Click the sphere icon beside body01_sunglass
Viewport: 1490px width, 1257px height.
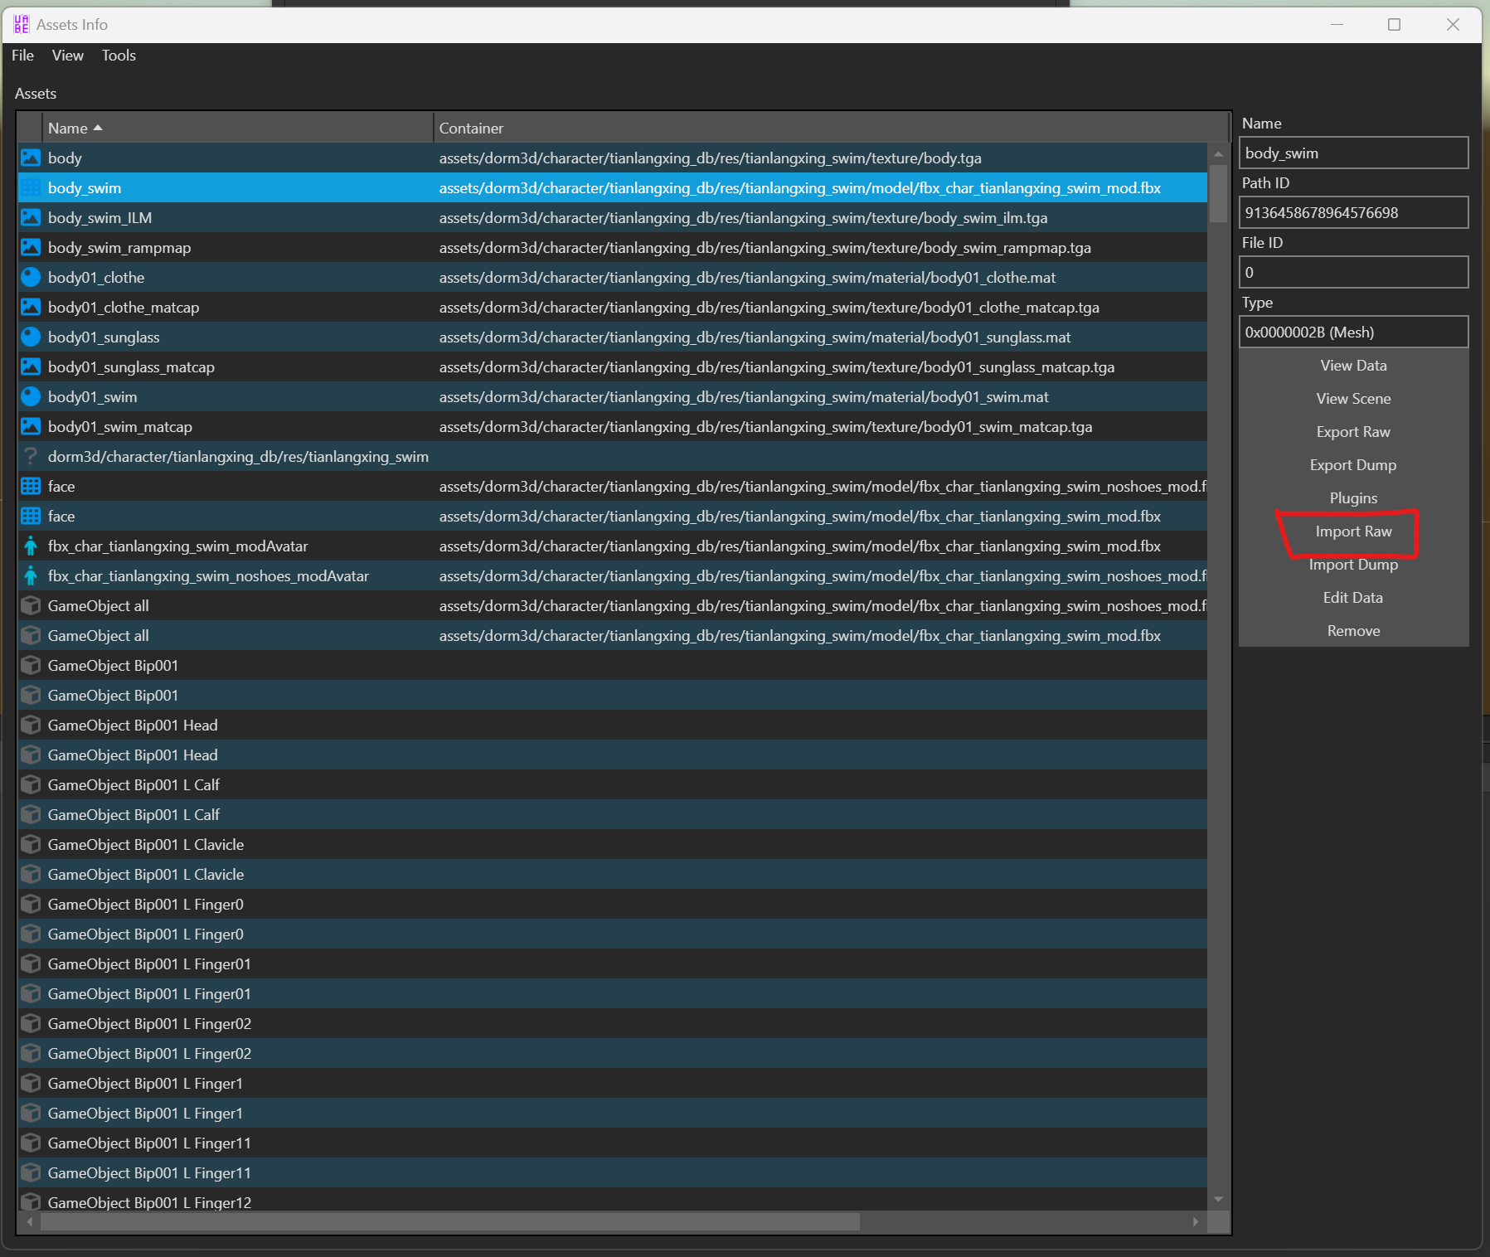tap(31, 337)
